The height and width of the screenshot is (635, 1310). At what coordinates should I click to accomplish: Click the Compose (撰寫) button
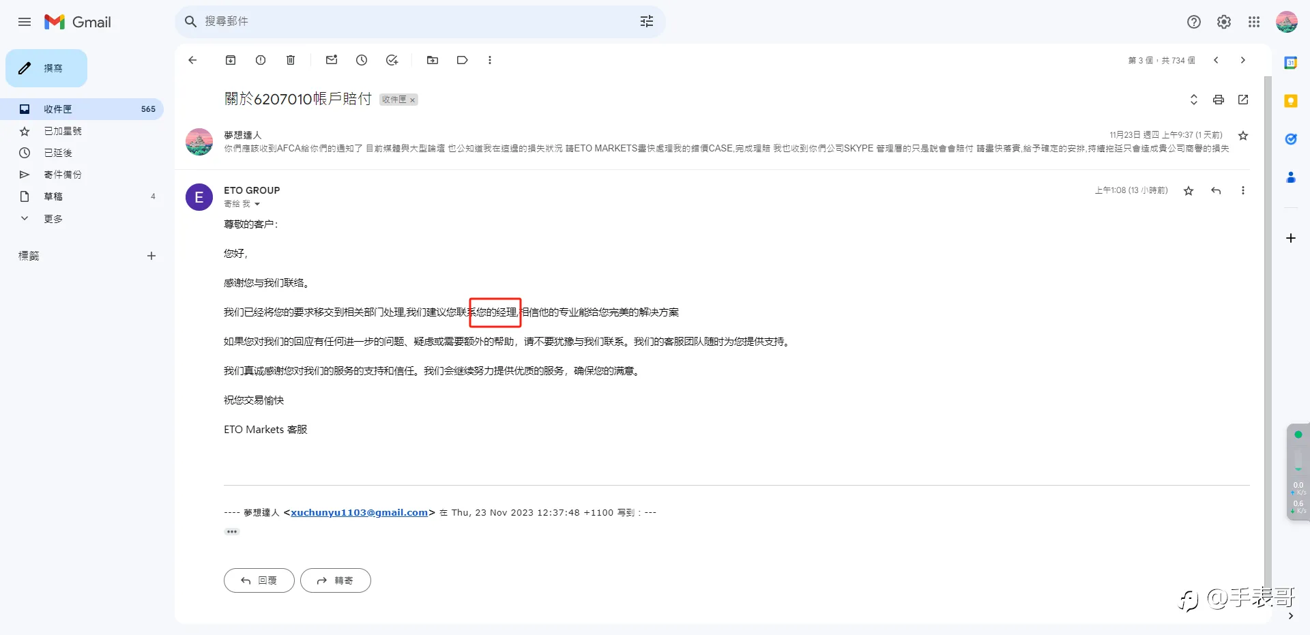pos(46,68)
